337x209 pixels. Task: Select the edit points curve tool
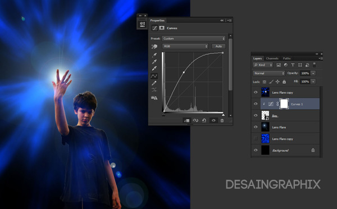click(x=154, y=76)
